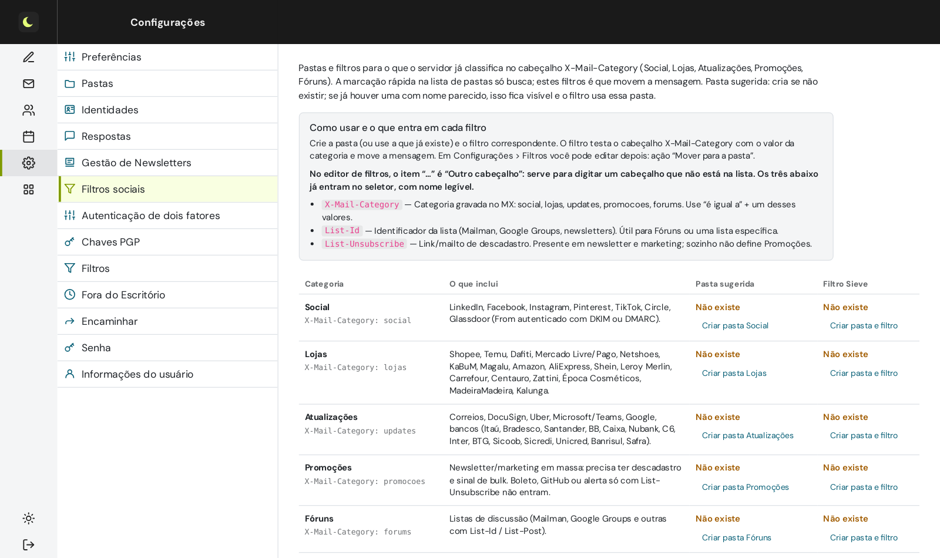Click arrow icon beside Encaminhar

[70, 321]
